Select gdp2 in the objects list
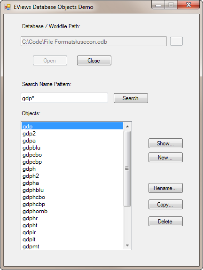The width and height of the screenshot is (203, 270). click(x=72, y=134)
